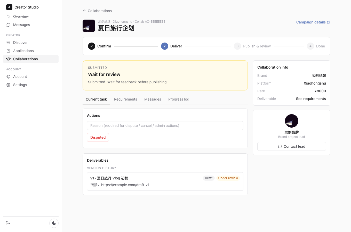
Task: Click the Contact lead button
Action: coord(292,146)
